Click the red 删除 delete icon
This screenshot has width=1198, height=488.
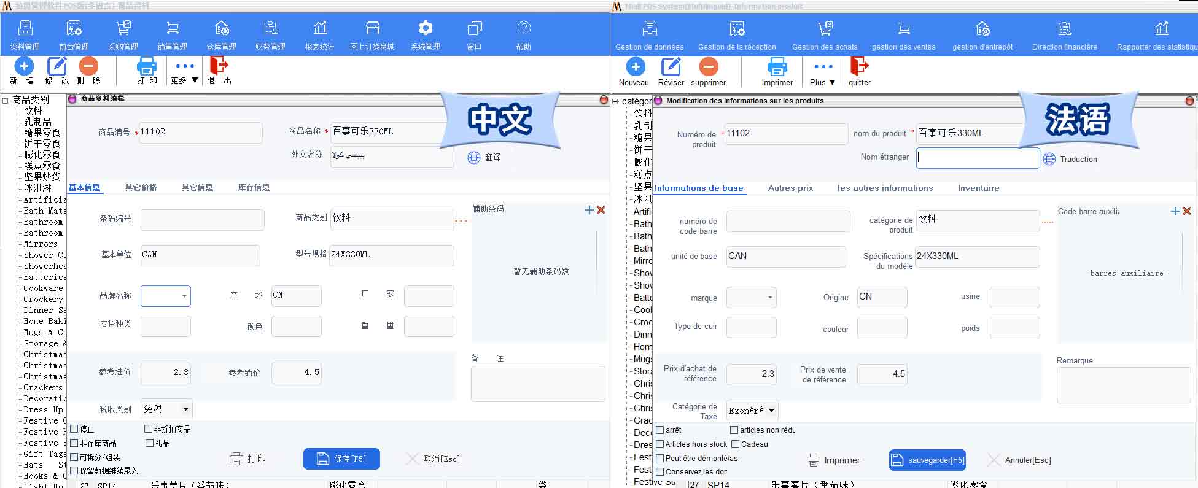tap(88, 66)
